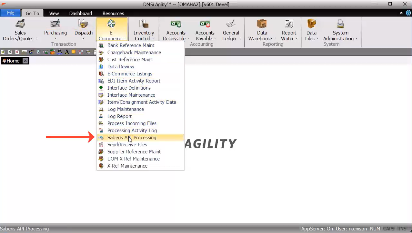This screenshot has width=412, height=233.
Task: Click the Purchasing ribbon icon
Action: [x=55, y=24]
